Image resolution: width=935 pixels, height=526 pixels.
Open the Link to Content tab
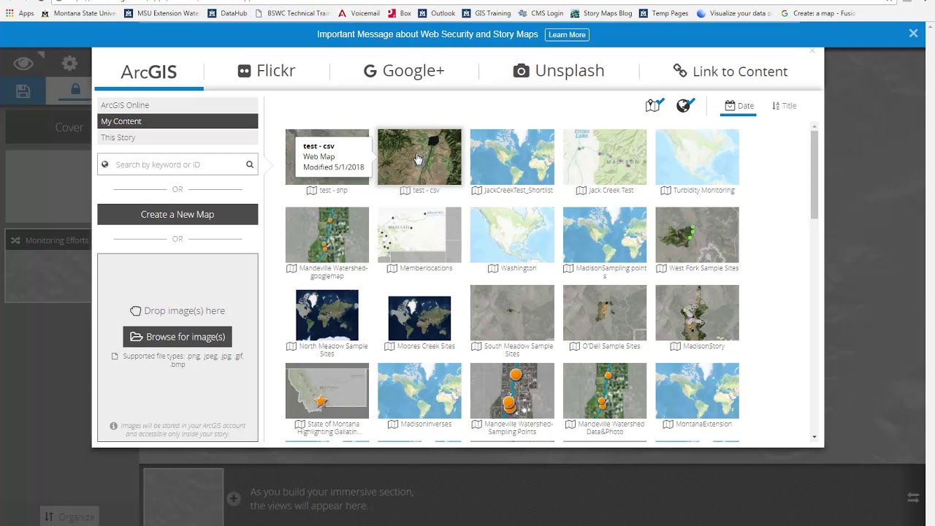click(x=730, y=71)
